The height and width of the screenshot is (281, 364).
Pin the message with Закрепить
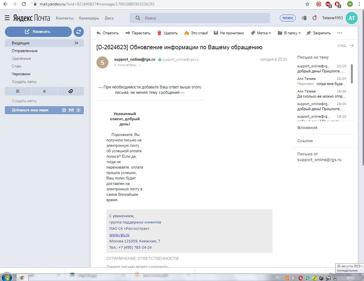point(318,33)
